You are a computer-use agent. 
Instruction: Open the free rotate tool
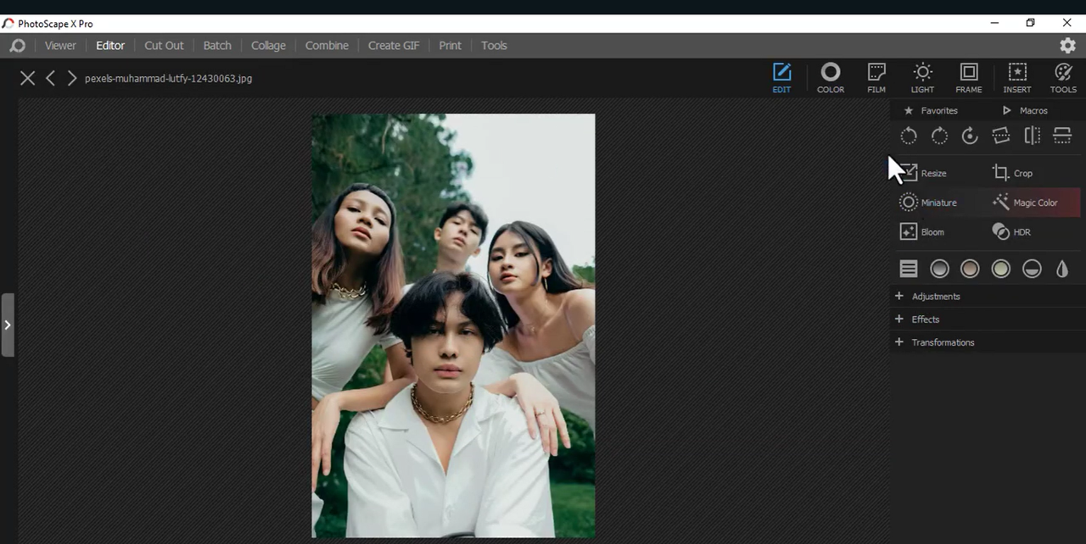(x=970, y=136)
